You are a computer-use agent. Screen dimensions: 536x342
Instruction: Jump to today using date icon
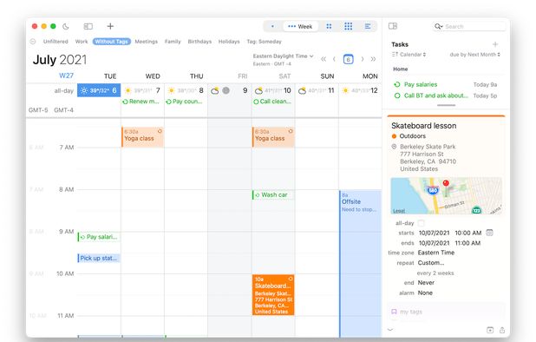(348, 60)
